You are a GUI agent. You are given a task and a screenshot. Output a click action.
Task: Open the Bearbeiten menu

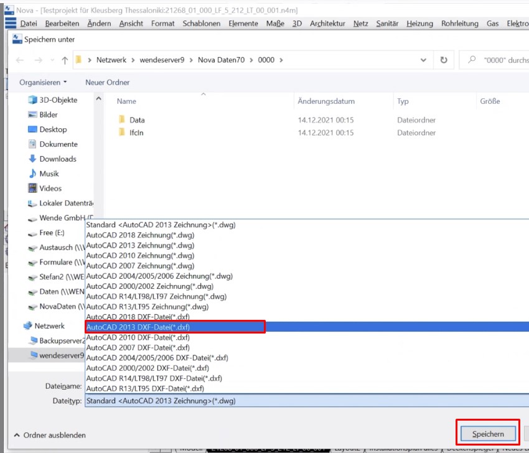click(62, 24)
